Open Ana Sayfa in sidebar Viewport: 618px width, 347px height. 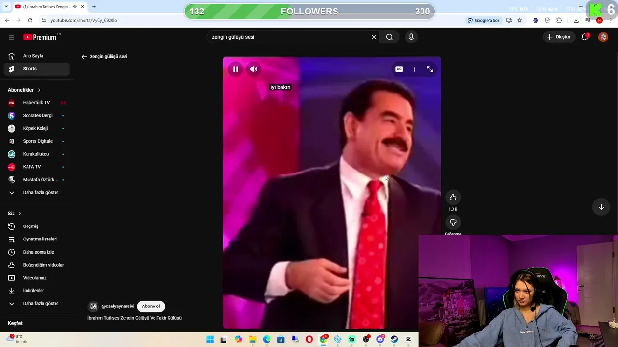(37, 56)
